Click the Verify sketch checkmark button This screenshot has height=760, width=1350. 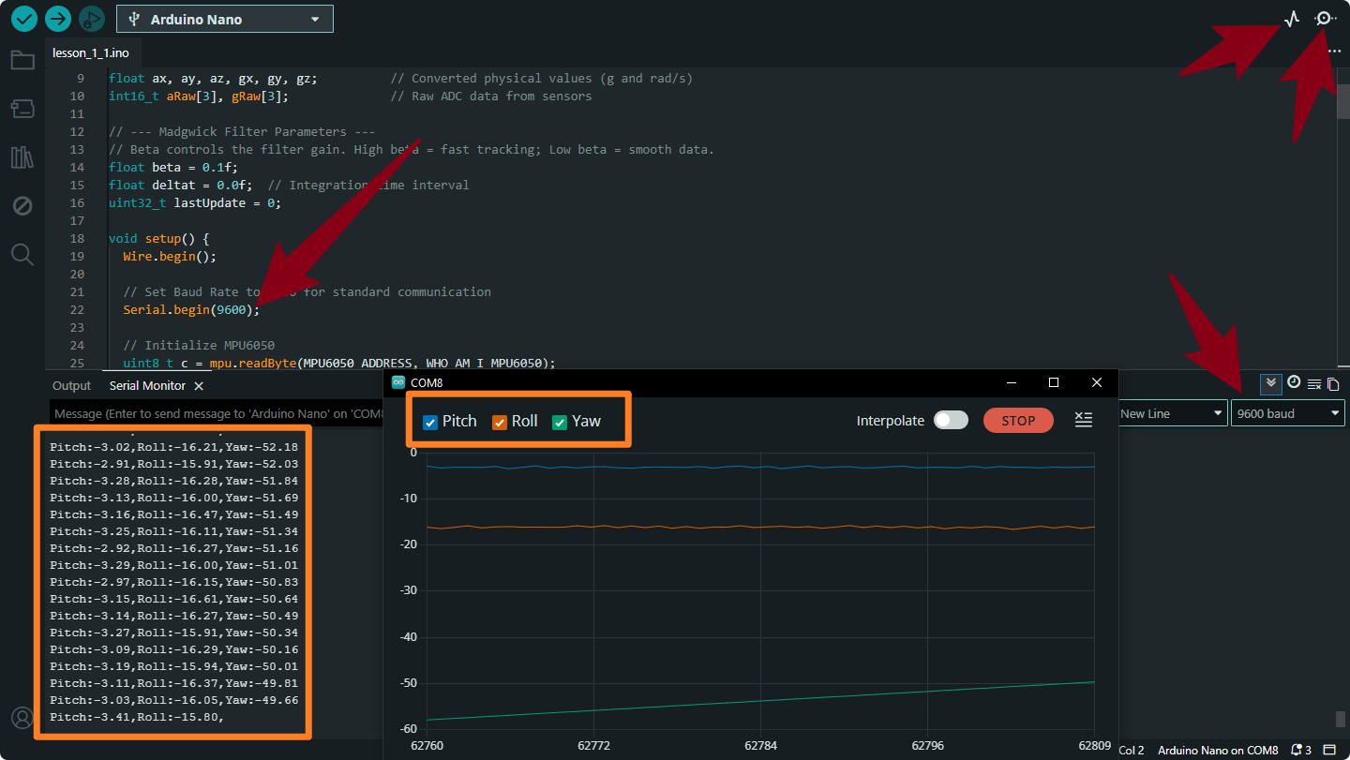pyautogui.click(x=24, y=19)
